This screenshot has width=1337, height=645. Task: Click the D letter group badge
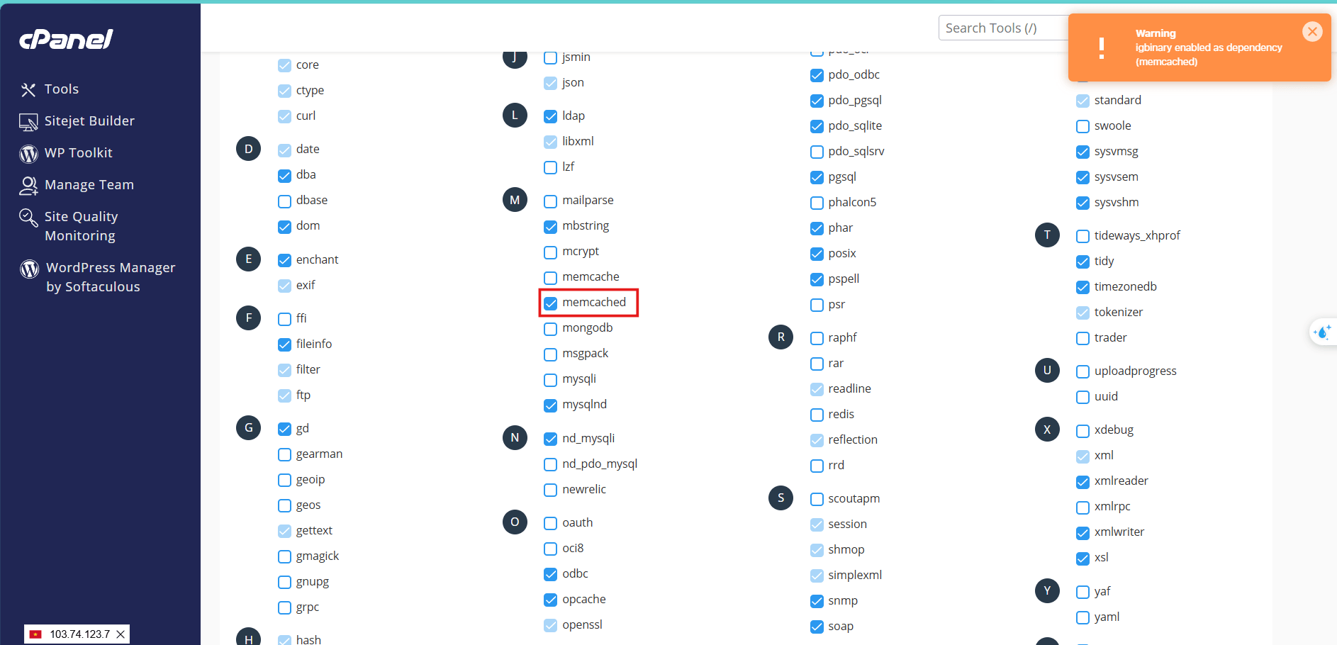(x=248, y=149)
